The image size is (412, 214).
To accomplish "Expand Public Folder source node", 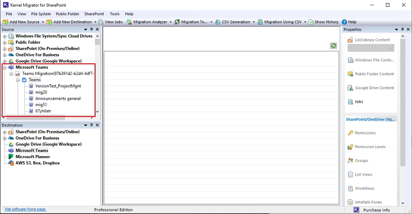I will point(4,43).
